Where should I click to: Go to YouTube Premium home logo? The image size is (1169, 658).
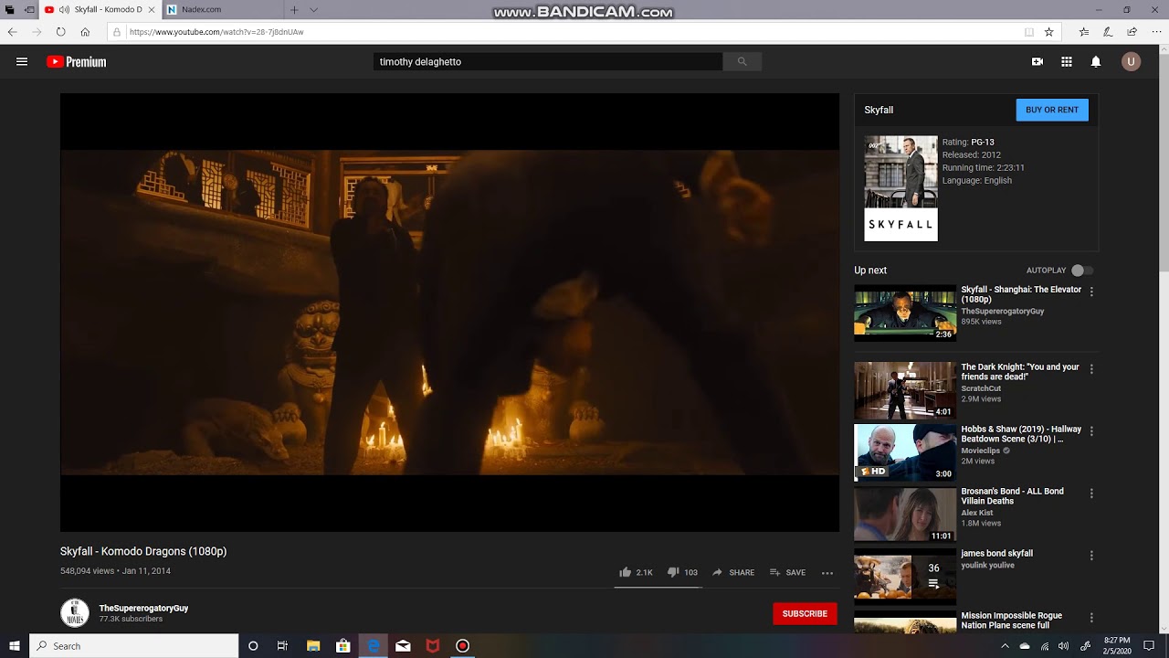tap(77, 62)
